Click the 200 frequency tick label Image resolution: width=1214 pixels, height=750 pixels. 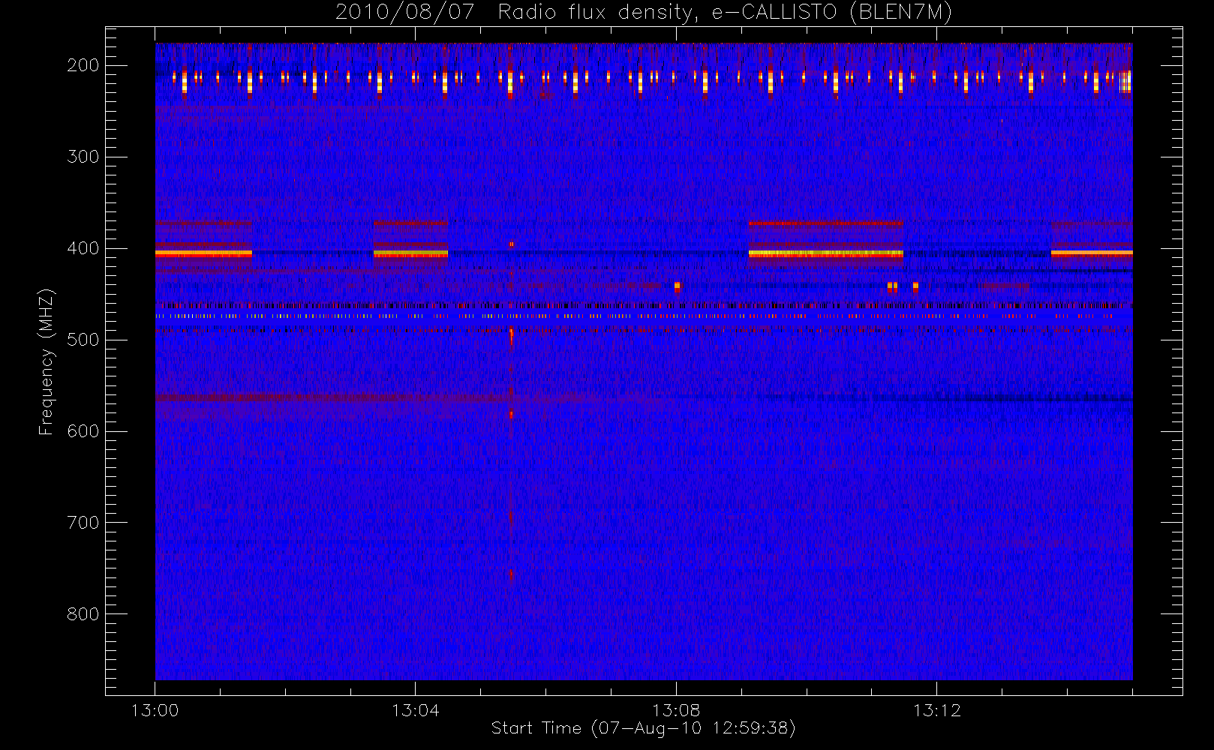coord(83,65)
